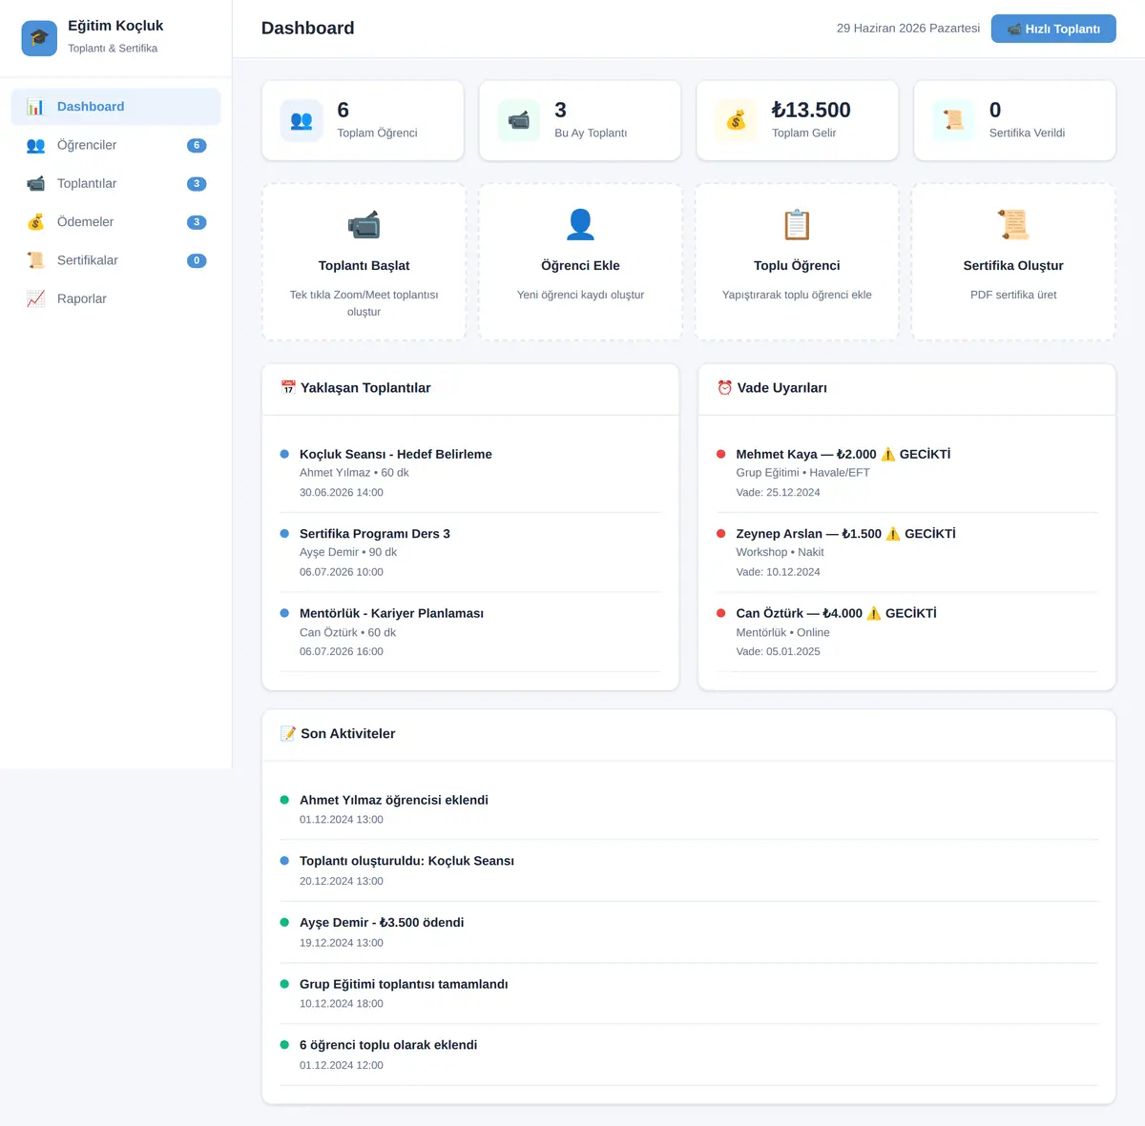The height and width of the screenshot is (1126, 1145).
Task: Click the Sertifika Verildi scroll icon
Action: coord(953,120)
